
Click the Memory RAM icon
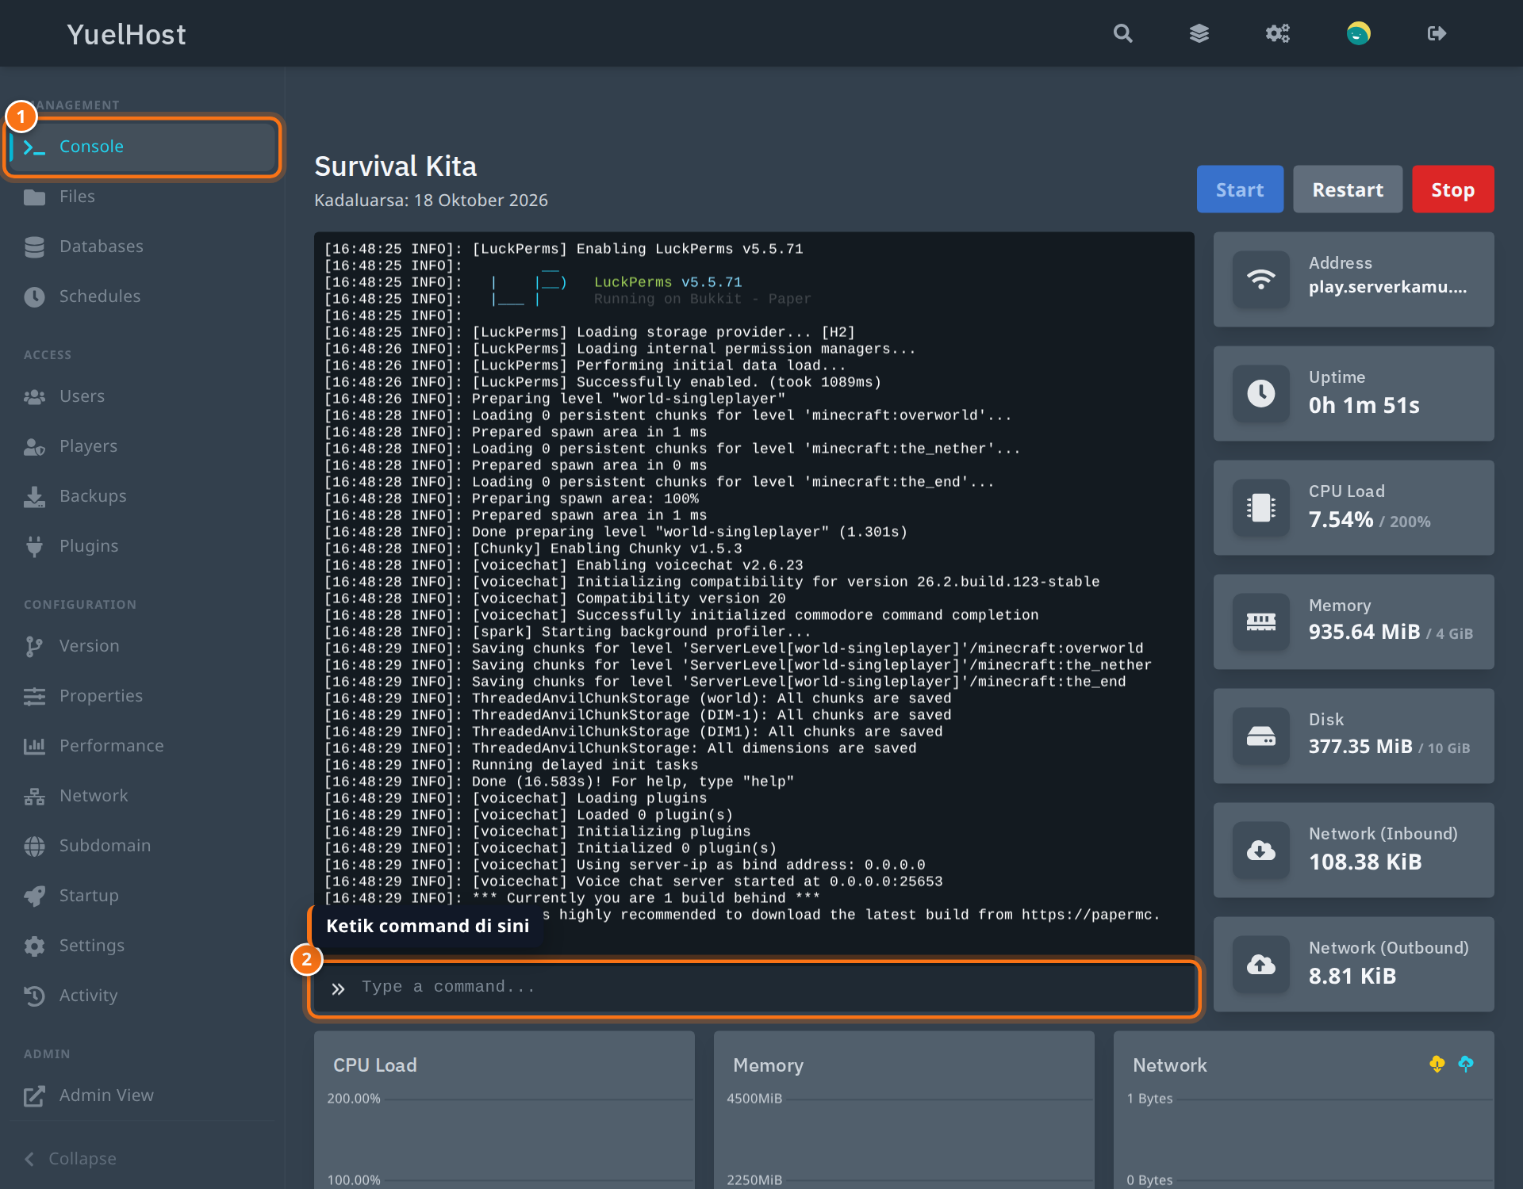1260,621
